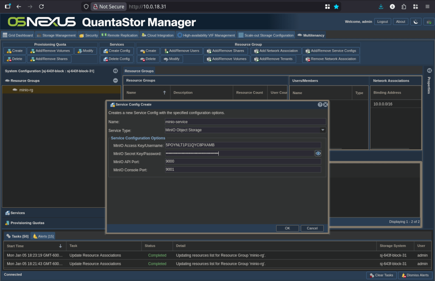Open the Alerts [15] tab
Screen dimensions: 435x281
[x=43, y=236]
